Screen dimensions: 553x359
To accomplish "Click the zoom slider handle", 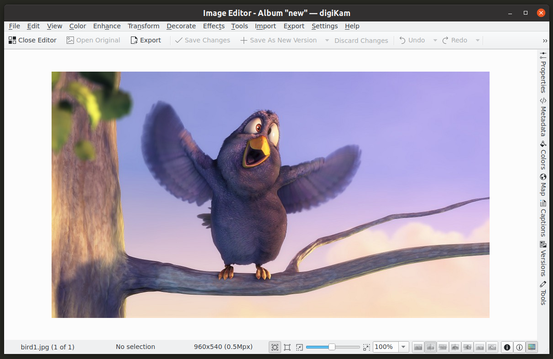I will pos(332,347).
